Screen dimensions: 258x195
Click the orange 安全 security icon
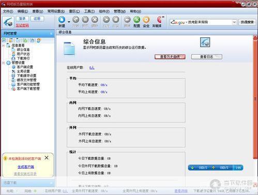click(x=146, y=20)
